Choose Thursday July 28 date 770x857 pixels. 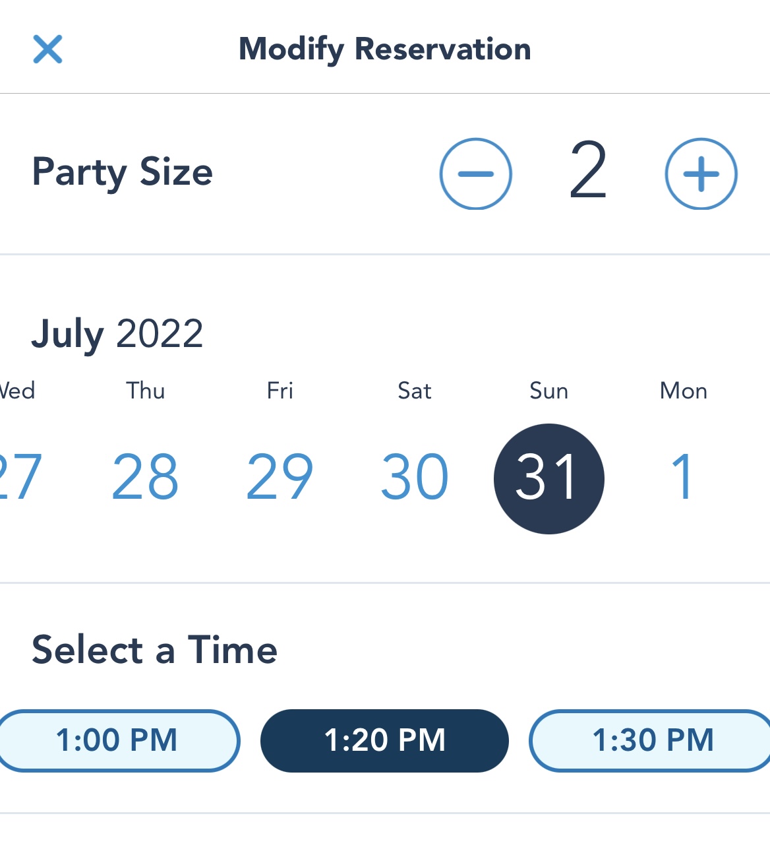click(x=145, y=476)
